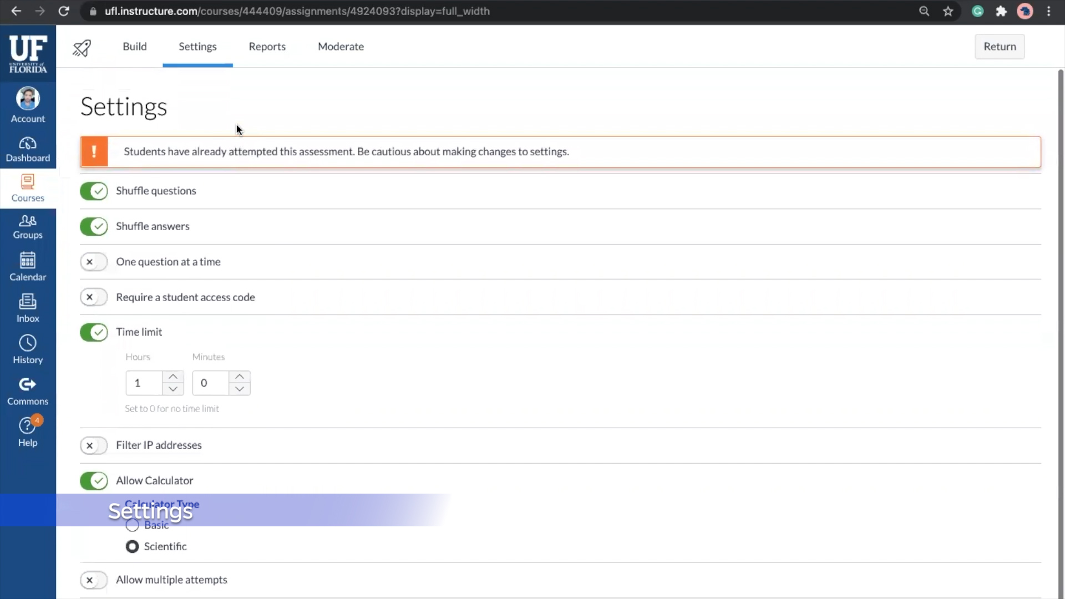Open the Dashboard sidebar icon
Screen dimensions: 1065x599
pyautogui.click(x=28, y=144)
